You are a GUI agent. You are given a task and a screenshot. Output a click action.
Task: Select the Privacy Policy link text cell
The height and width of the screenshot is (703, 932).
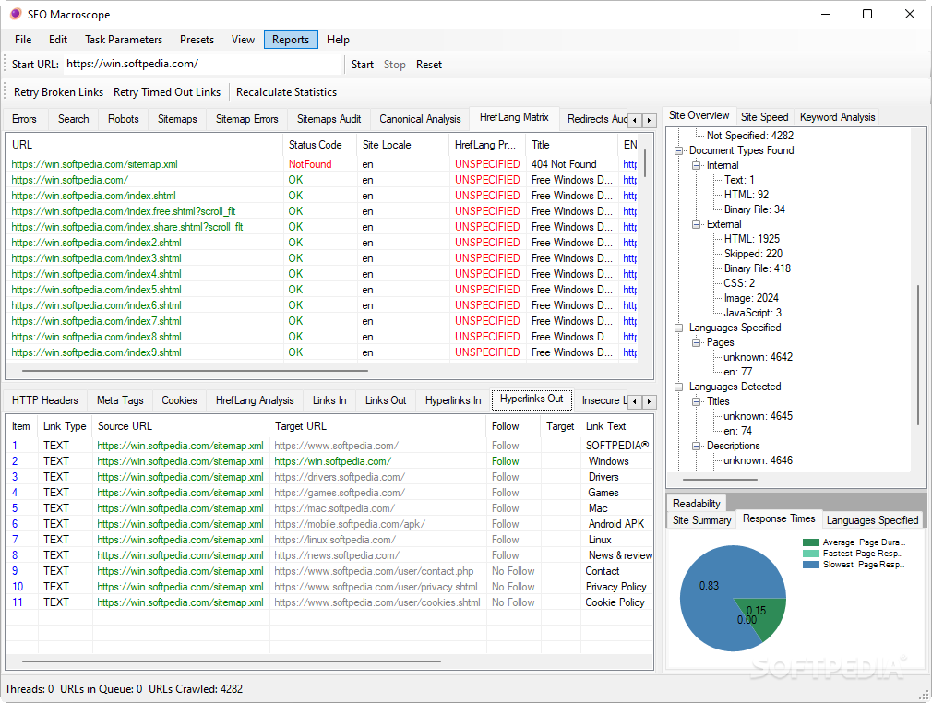tap(615, 587)
